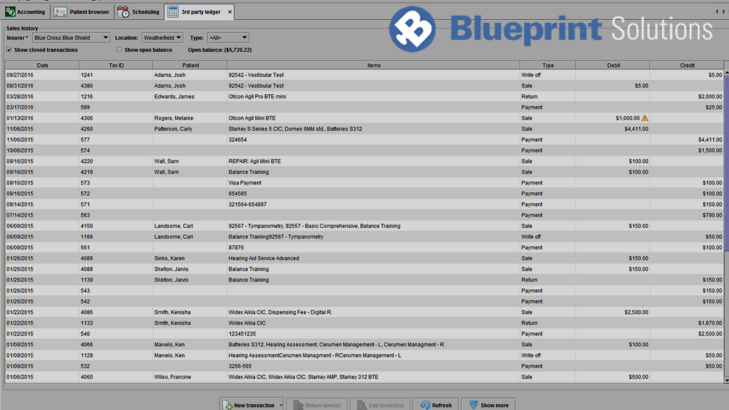The width and height of the screenshot is (729, 410).
Task: Click tab scroll right arrow
Action: coord(723,11)
